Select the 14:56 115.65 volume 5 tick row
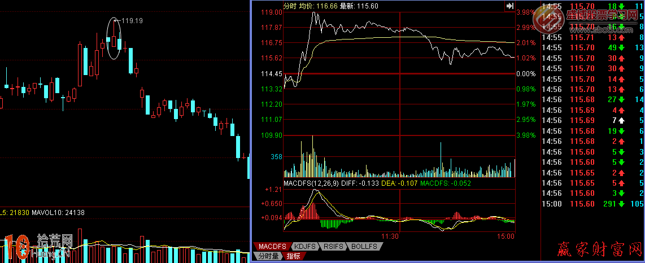Screen dimensions: 645x263 coord(593,183)
